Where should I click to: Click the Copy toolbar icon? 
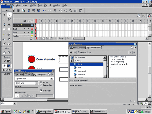(x=34, y=10)
